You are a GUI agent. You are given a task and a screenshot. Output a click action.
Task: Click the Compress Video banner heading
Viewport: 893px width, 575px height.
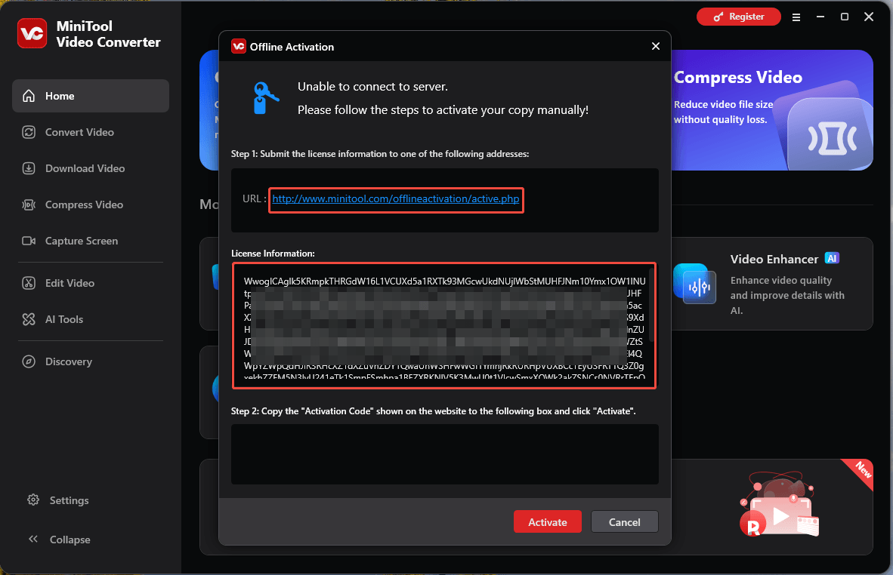click(x=738, y=78)
